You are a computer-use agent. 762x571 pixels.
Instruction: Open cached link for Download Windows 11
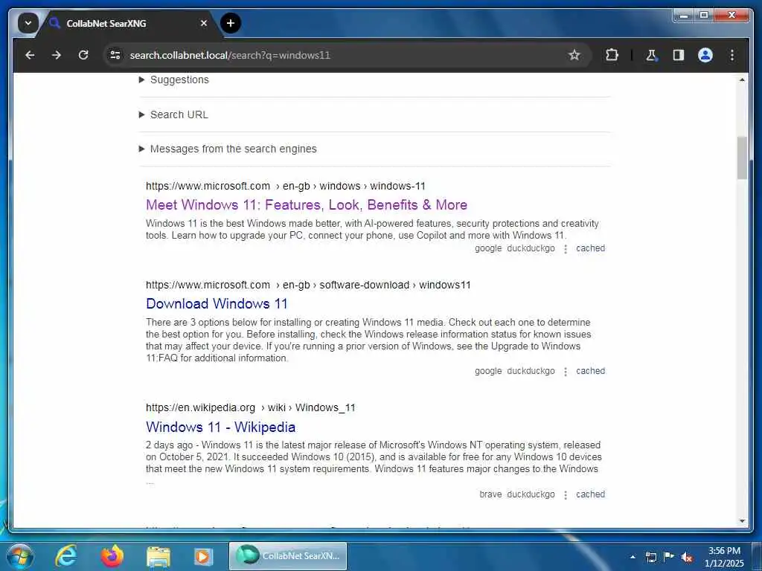(x=590, y=371)
